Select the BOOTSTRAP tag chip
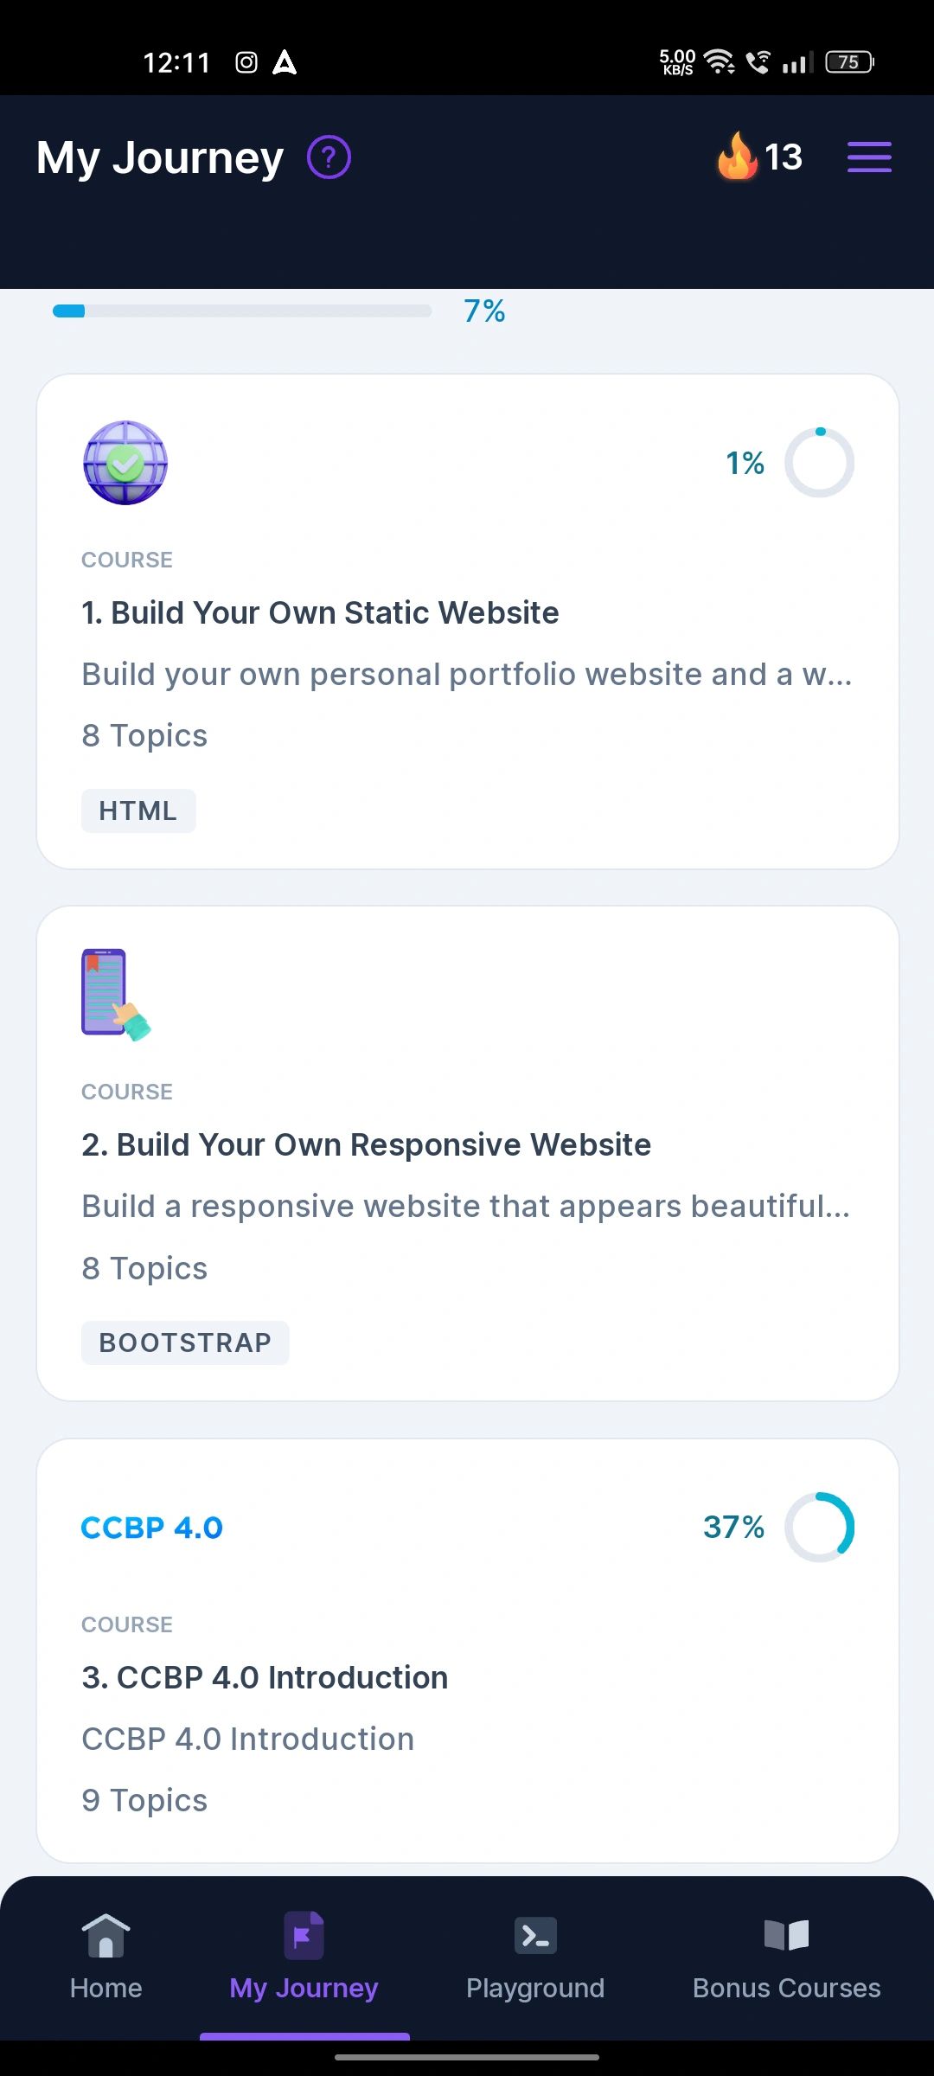This screenshot has width=934, height=2076. tap(185, 1342)
